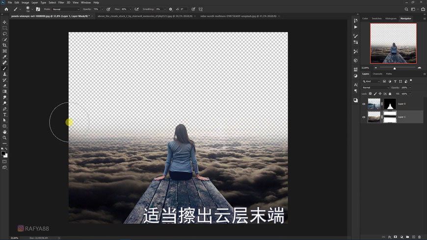427x240 pixels.
Task: Select the Hand tool
Action: point(4,132)
